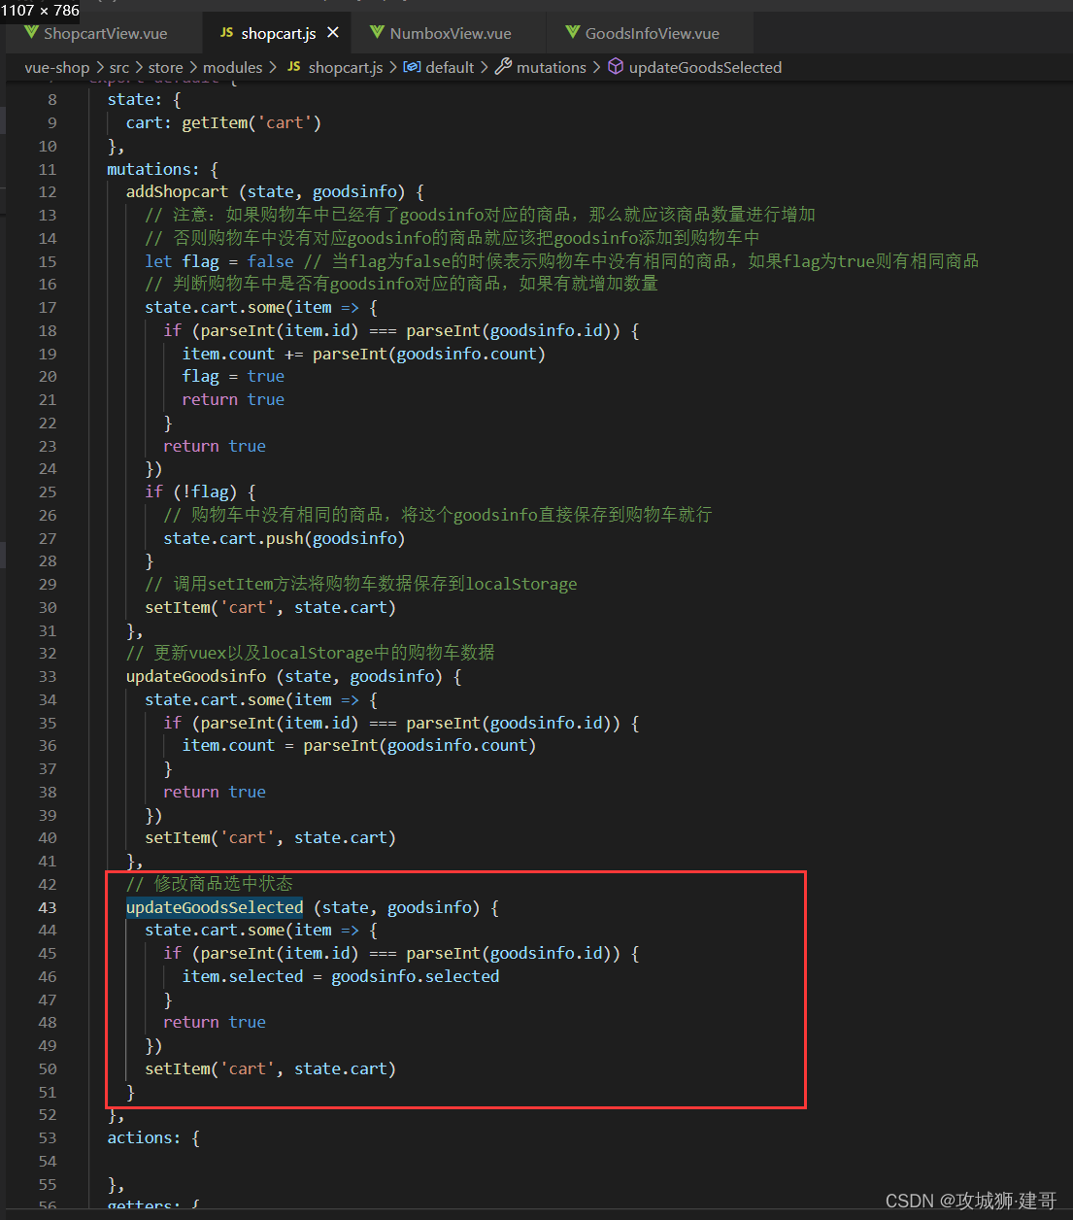
Task: Click line number 53 in the gutter
Action: (x=48, y=1137)
